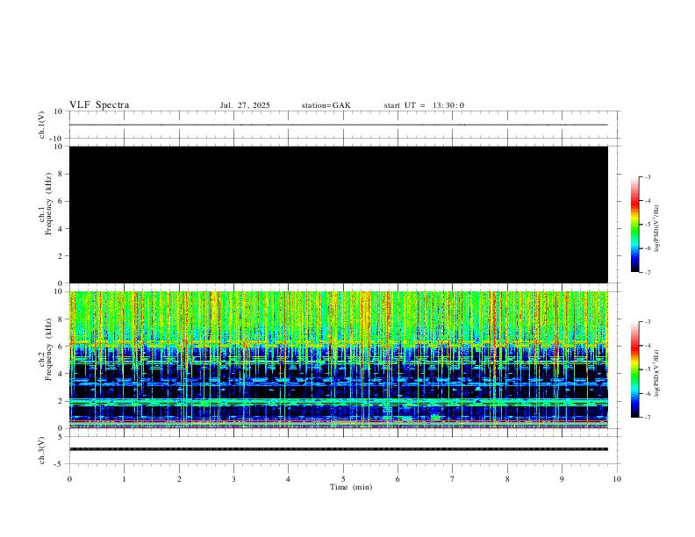Click the date 'Jul. 27, 2025'
Viewport: 695px width, 537px height.
point(245,105)
